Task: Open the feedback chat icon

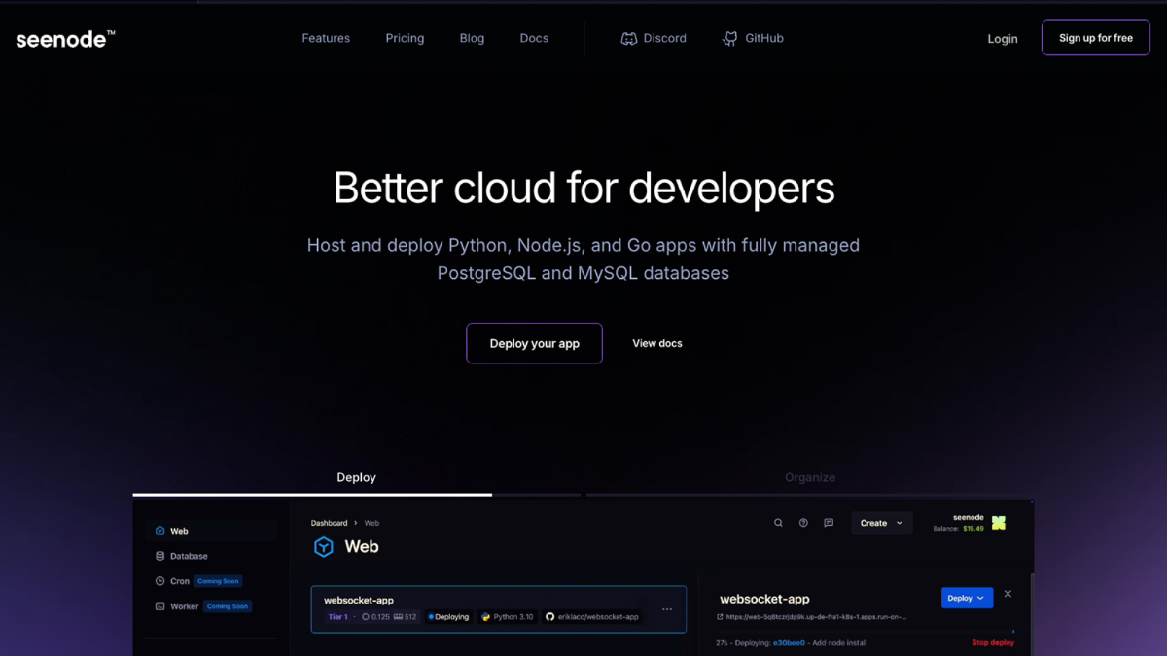Action: pos(829,523)
